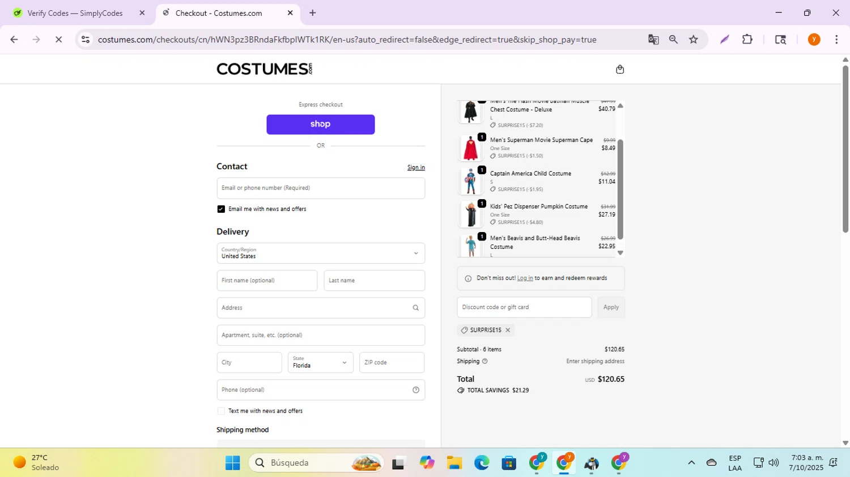Uncheck Email me with news and offers
Screen dimensions: 850x477
(x=221, y=209)
